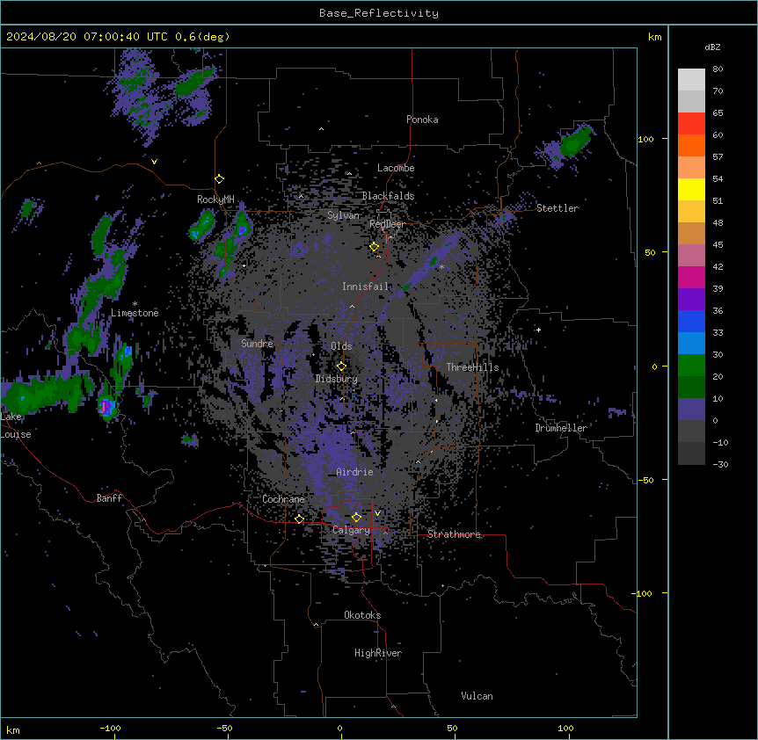Screen dimensions: 758x740
Task: Select the Limestone label
Action: point(135,313)
